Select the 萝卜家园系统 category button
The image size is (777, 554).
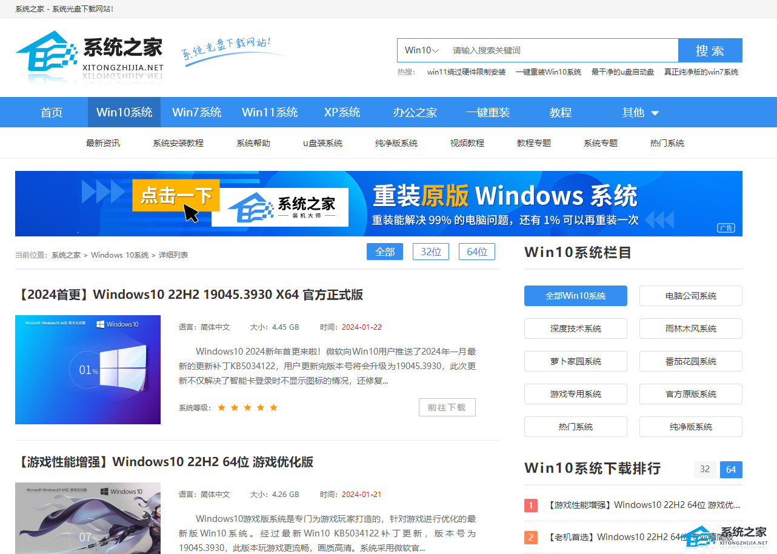[x=576, y=361]
